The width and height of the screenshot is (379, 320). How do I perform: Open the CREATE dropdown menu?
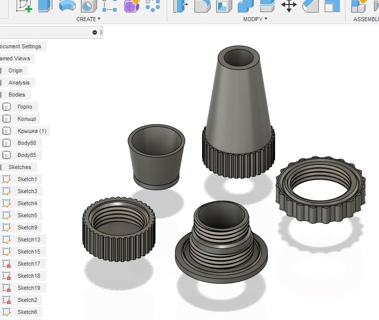(88, 19)
